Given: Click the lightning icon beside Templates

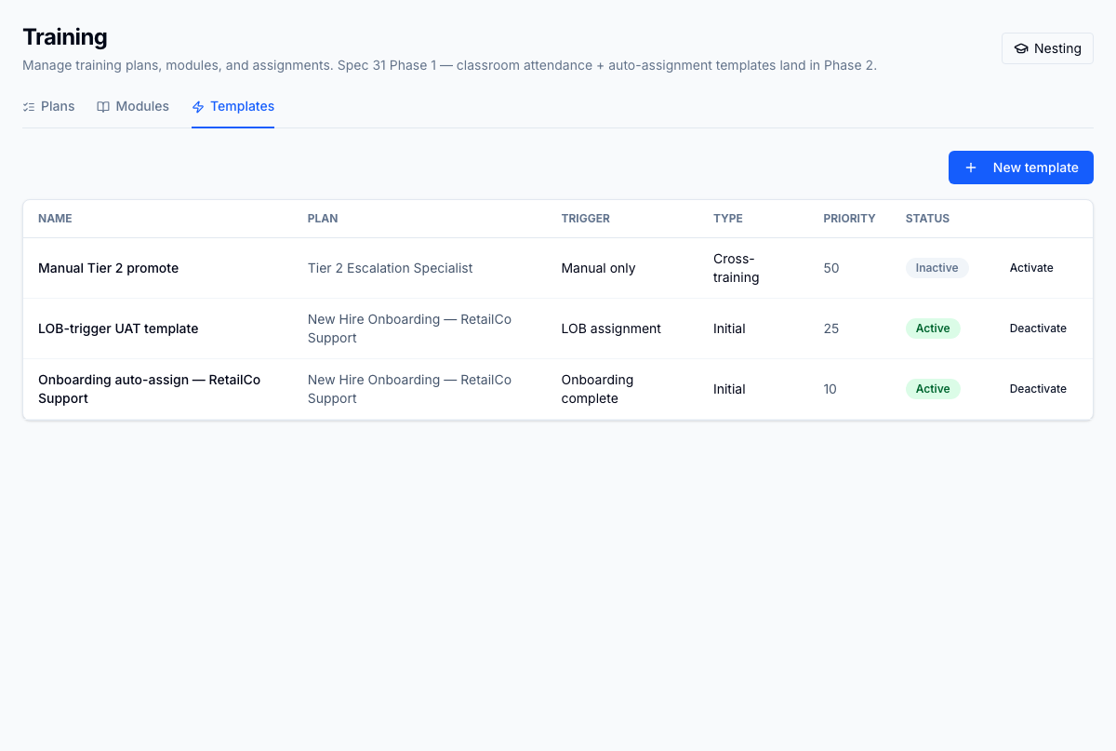Looking at the screenshot, I should click(x=198, y=107).
